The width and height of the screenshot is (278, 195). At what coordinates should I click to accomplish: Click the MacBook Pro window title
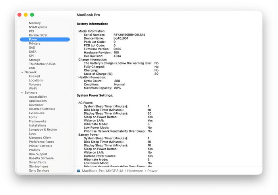(x=88, y=15)
